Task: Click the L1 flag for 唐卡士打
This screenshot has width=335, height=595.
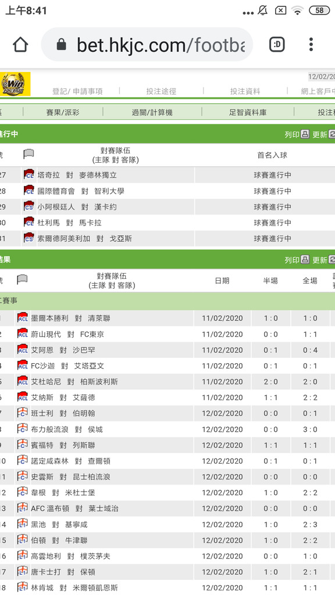Action: click(23, 571)
